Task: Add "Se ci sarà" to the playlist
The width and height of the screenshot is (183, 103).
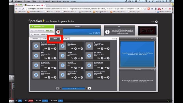Action: click(82, 48)
